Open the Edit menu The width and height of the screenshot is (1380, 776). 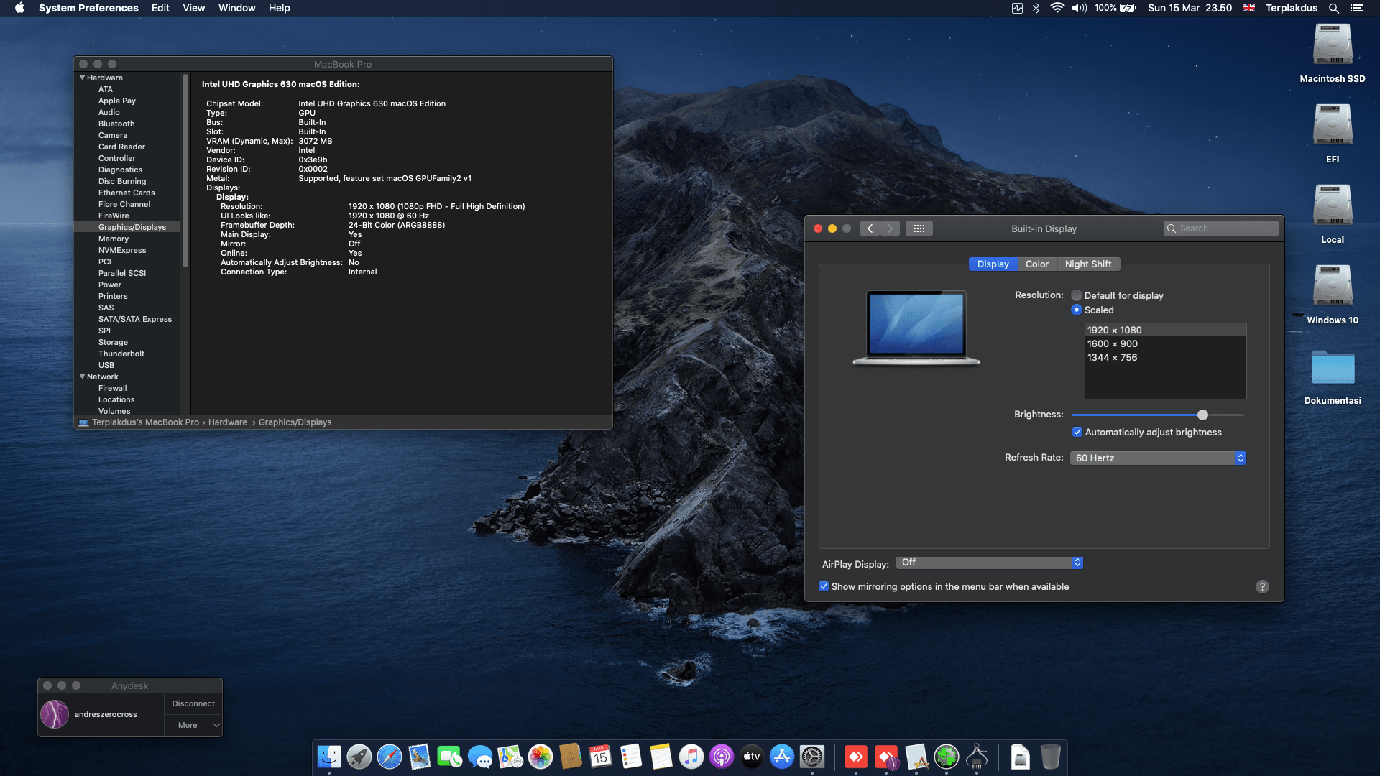(160, 8)
